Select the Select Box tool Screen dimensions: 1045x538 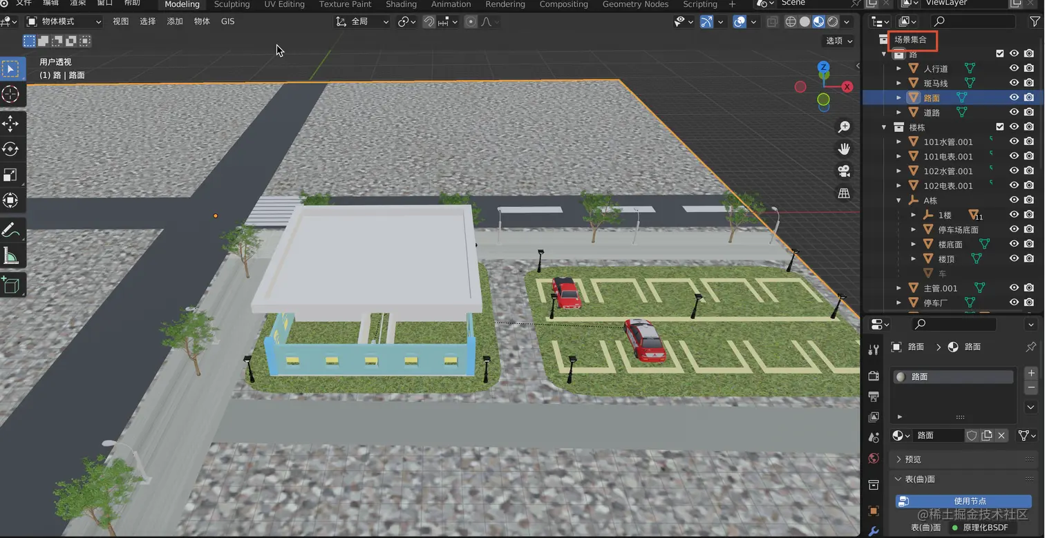click(11, 68)
